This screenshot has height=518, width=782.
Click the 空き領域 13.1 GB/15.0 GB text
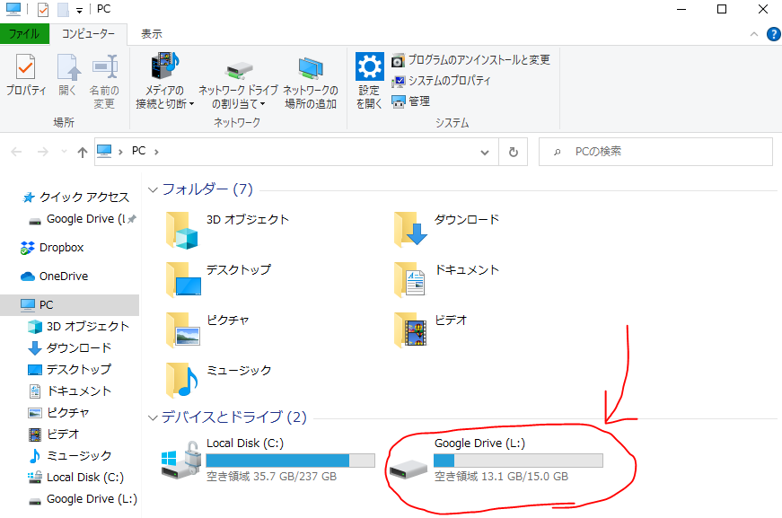click(x=501, y=477)
